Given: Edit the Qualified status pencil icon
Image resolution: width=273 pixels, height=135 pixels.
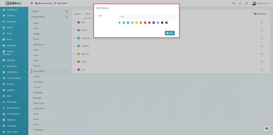Looking at the screenshot, I should (262, 46).
